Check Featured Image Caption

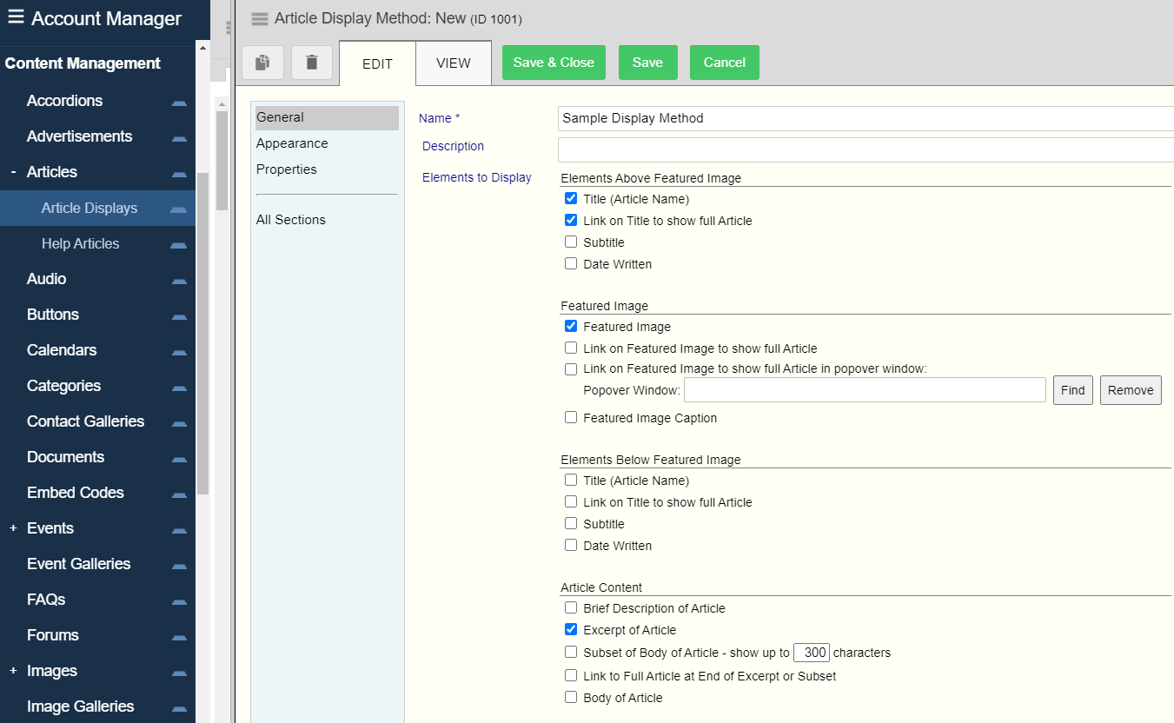[571, 418]
